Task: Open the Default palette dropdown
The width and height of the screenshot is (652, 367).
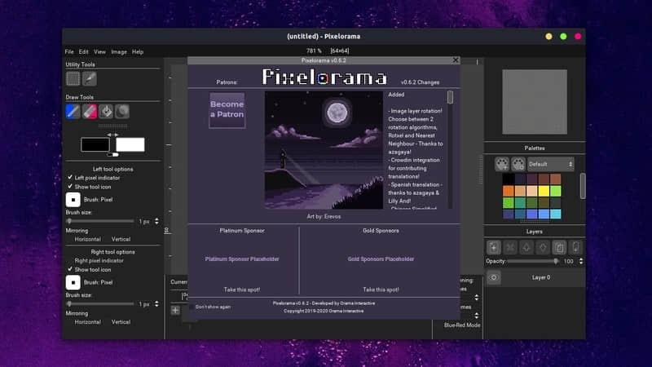Action: [x=551, y=164]
